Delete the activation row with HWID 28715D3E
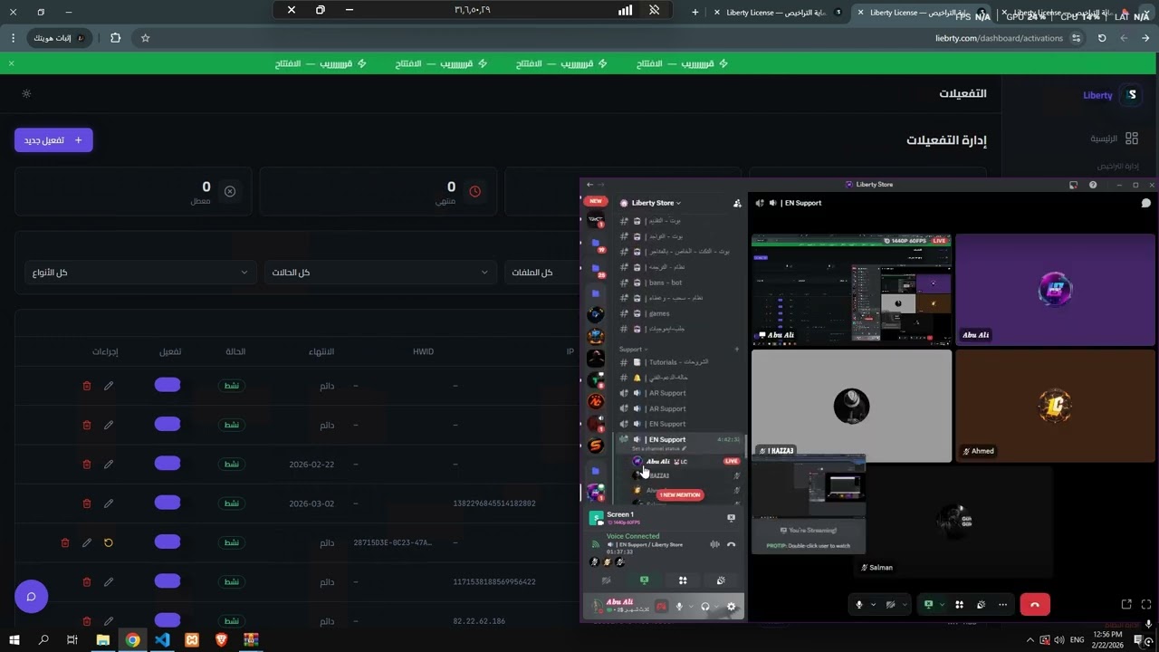The width and height of the screenshot is (1159, 652). click(x=65, y=542)
